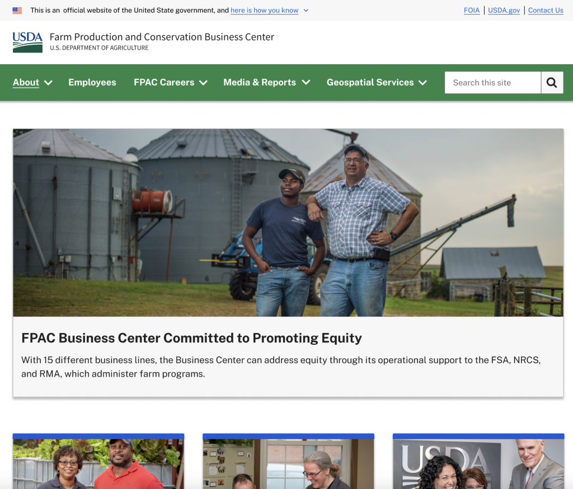Open the card image with USDA sign

(478, 463)
